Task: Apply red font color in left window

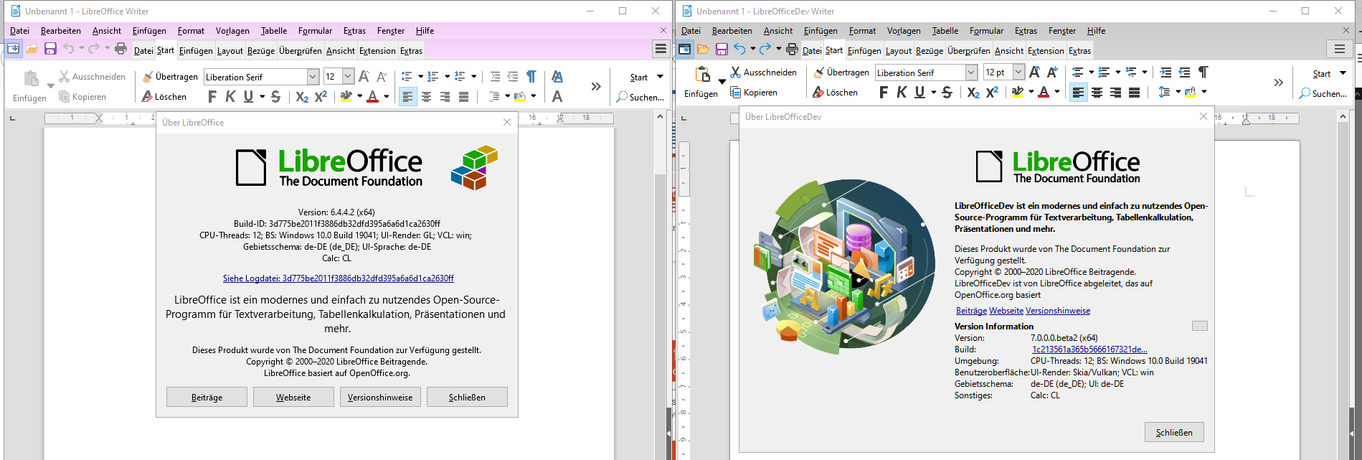Action: coord(372,97)
